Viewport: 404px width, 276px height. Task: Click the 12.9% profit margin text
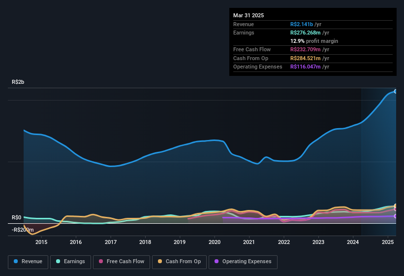tap(314, 41)
